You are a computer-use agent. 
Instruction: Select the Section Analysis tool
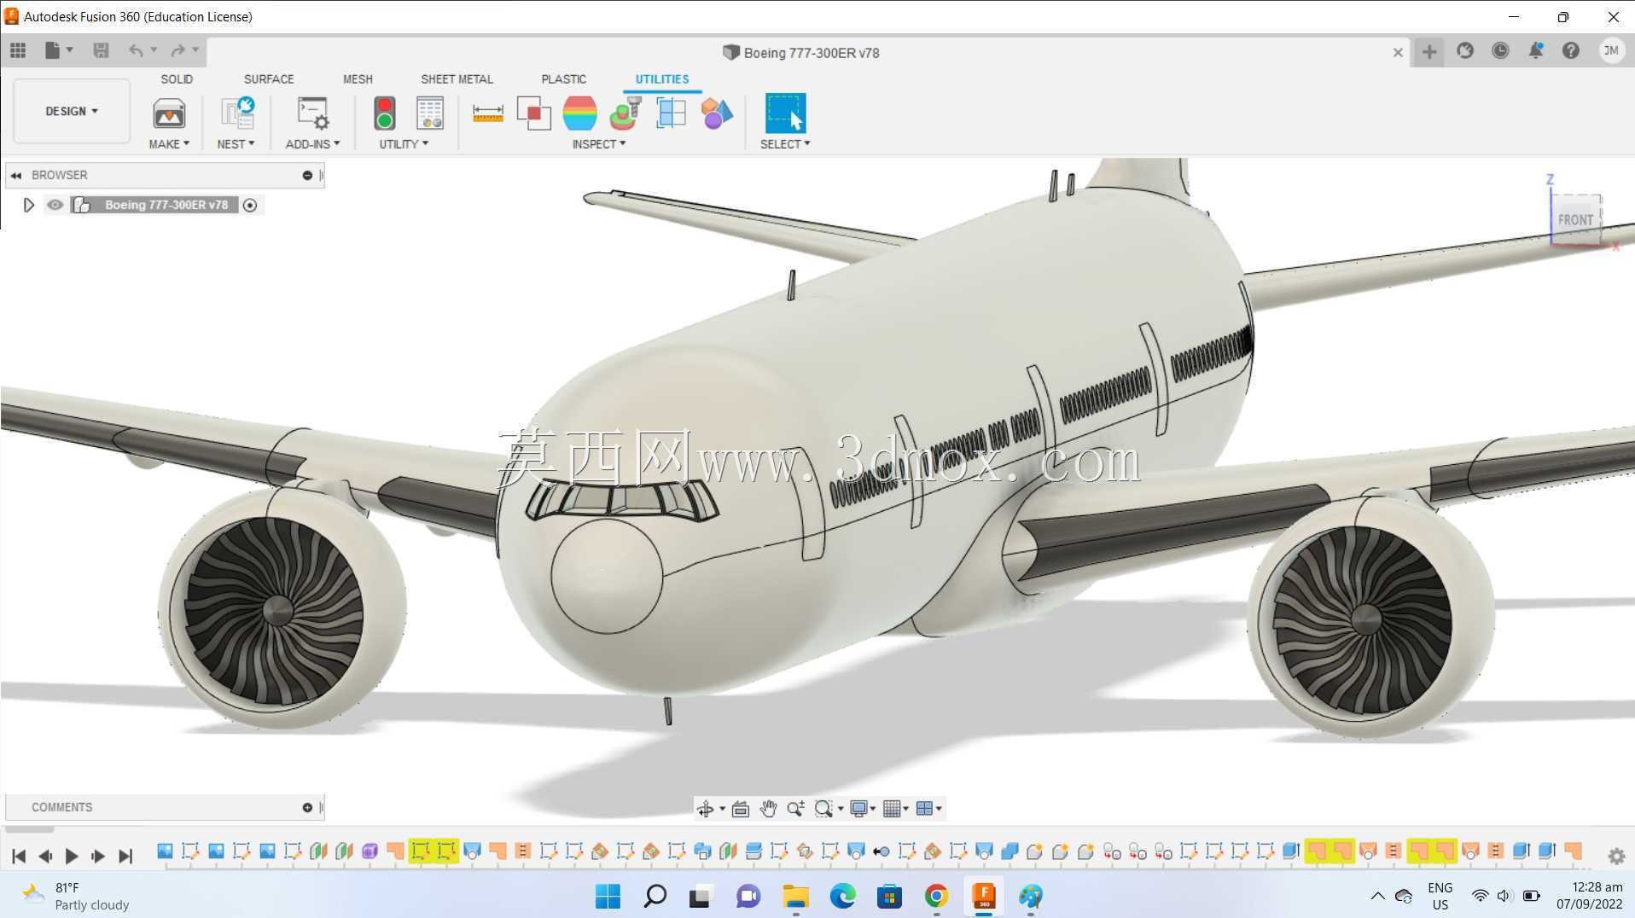point(671,113)
